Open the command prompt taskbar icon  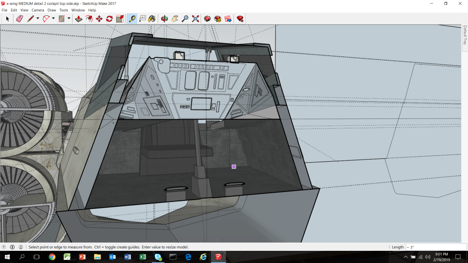[173, 257]
